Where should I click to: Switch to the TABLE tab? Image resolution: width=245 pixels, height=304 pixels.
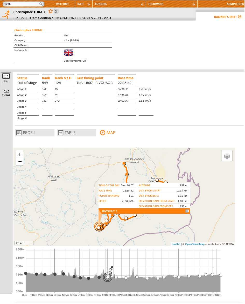pos(76,133)
